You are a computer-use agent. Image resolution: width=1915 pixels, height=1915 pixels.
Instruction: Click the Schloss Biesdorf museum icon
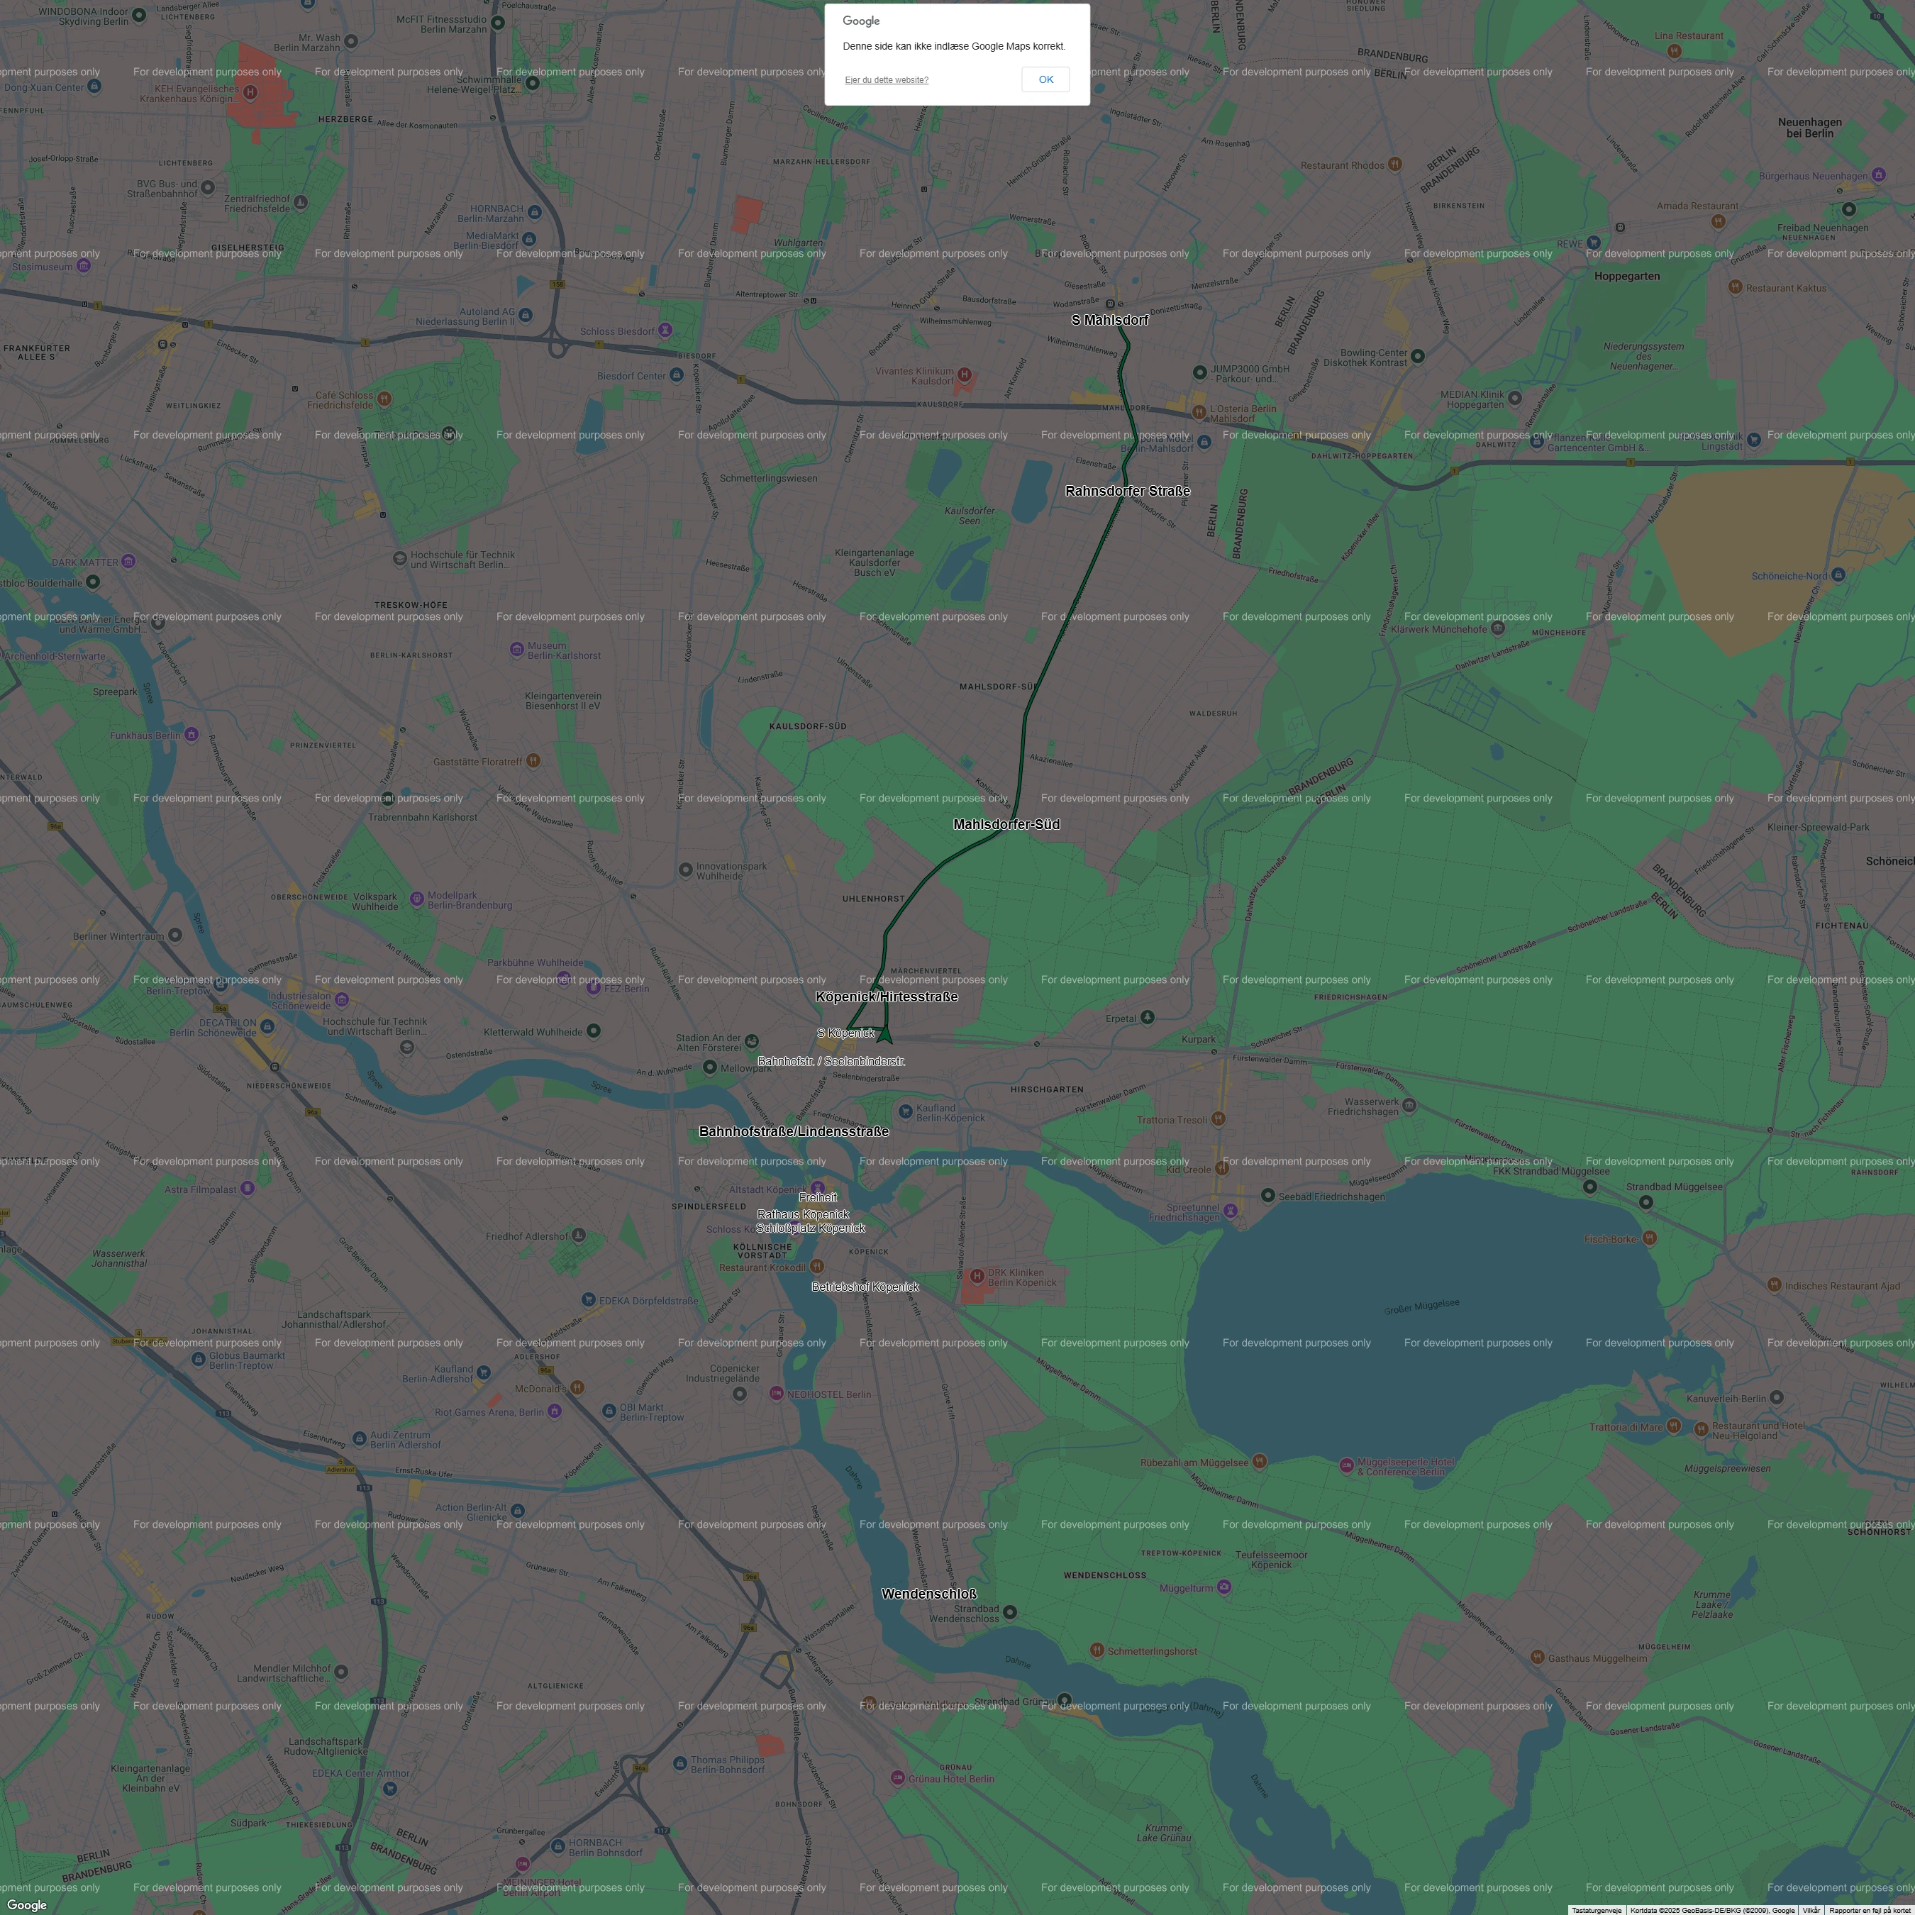(x=665, y=329)
